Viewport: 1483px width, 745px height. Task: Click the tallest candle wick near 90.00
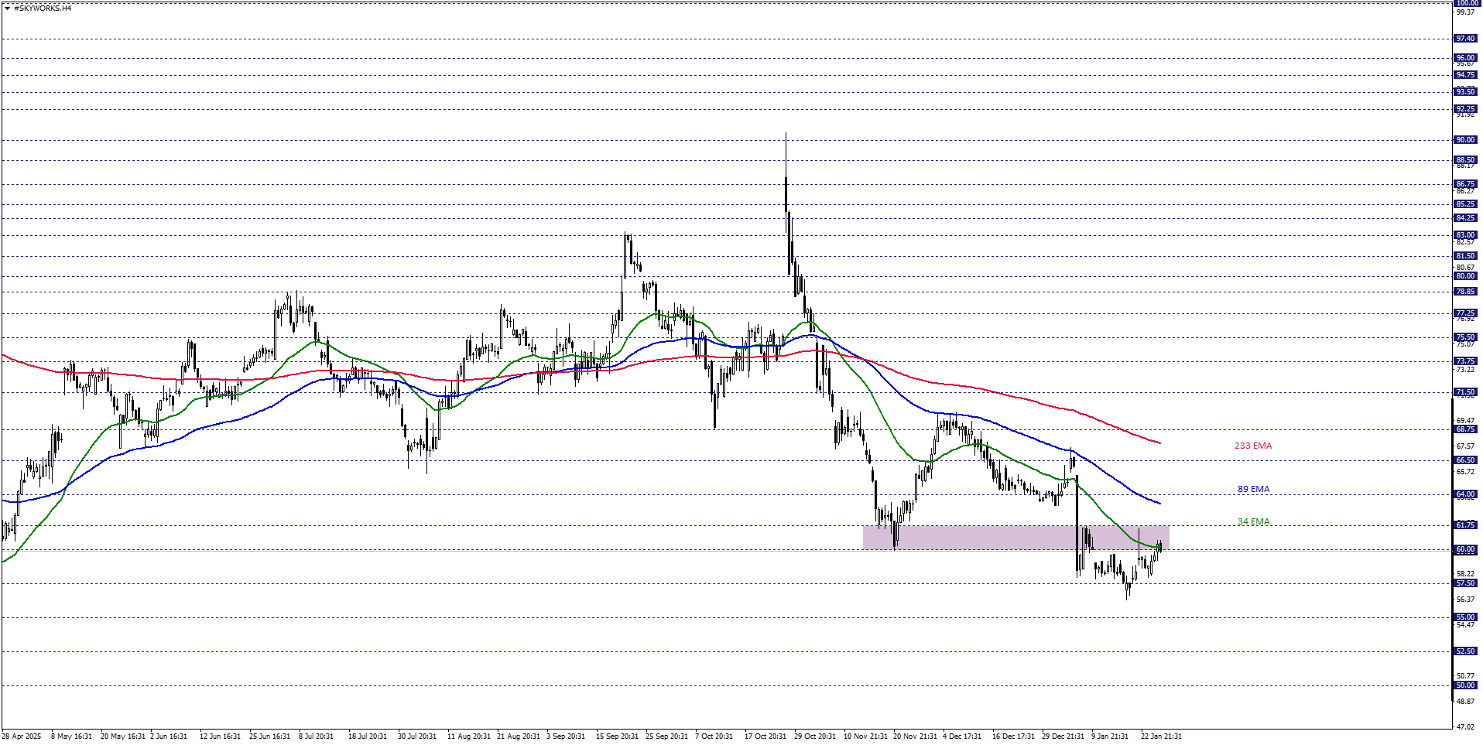(786, 155)
